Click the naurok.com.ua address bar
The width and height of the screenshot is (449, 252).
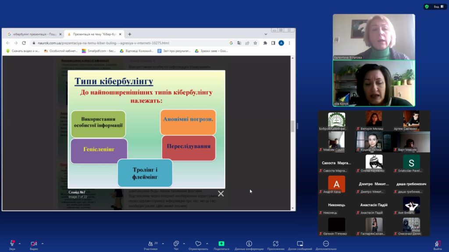tap(129, 43)
